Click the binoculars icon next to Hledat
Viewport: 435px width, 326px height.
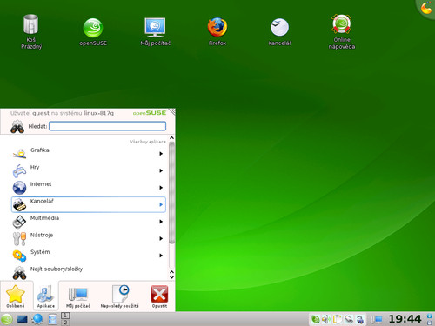click(17, 127)
